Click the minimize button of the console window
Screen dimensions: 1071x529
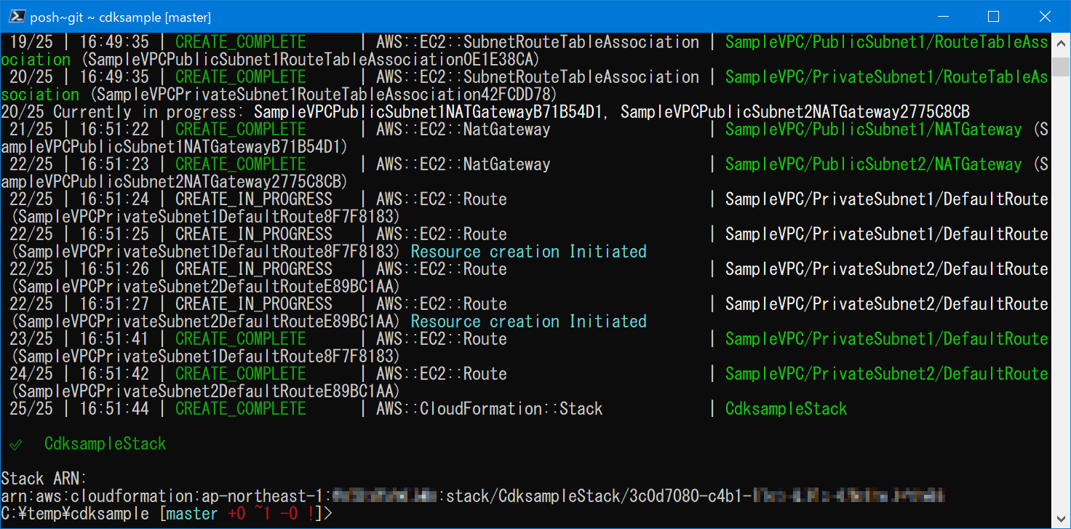(943, 15)
